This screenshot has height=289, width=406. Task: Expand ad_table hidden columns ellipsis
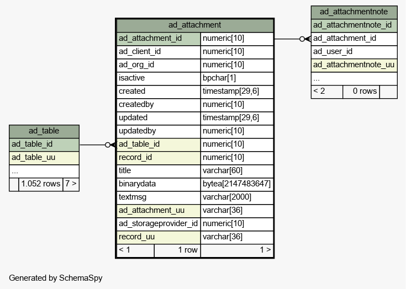coord(44,171)
